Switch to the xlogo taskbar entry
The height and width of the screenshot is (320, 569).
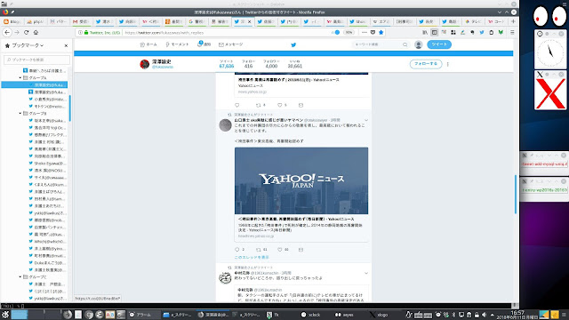click(x=379, y=315)
